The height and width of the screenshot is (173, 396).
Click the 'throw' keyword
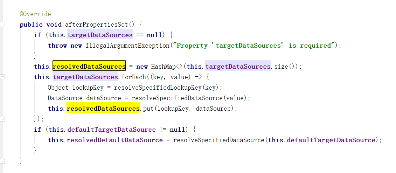coord(57,46)
